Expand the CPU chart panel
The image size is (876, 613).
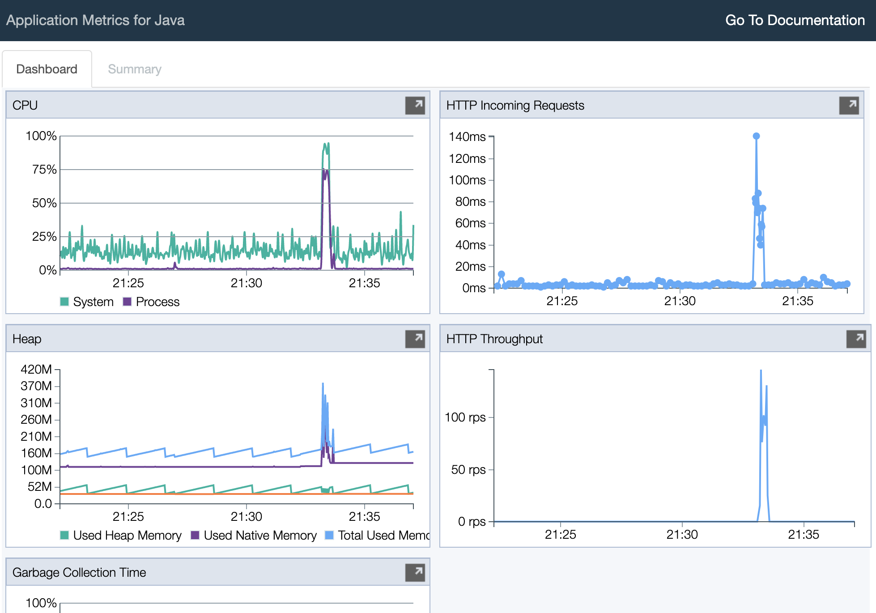pos(415,105)
